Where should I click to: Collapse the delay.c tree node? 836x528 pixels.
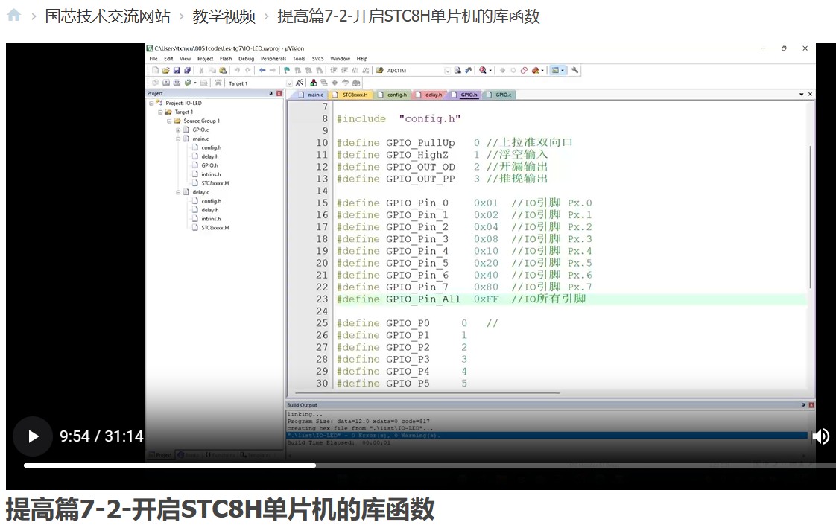(x=178, y=192)
